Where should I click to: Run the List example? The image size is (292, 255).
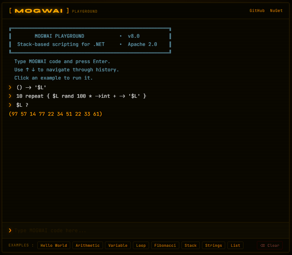235,245
